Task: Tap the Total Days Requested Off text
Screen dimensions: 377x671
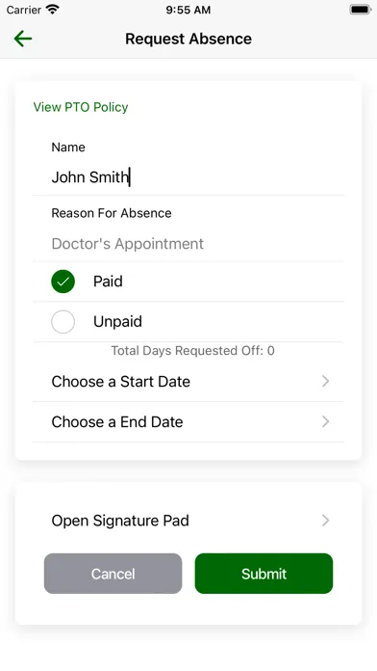Action: click(193, 351)
